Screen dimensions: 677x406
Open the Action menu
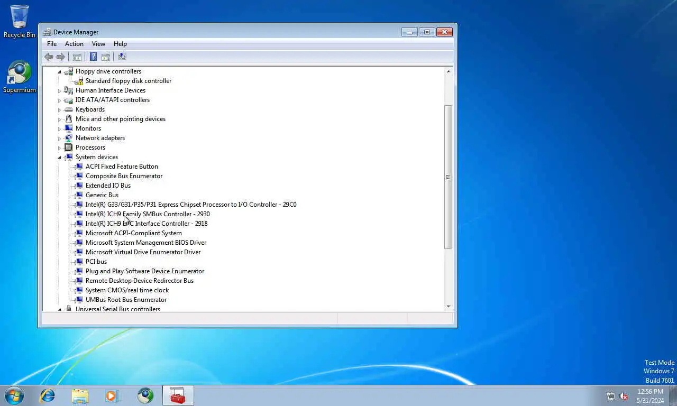coord(74,44)
